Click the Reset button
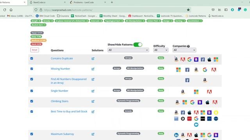 coord(35,50)
